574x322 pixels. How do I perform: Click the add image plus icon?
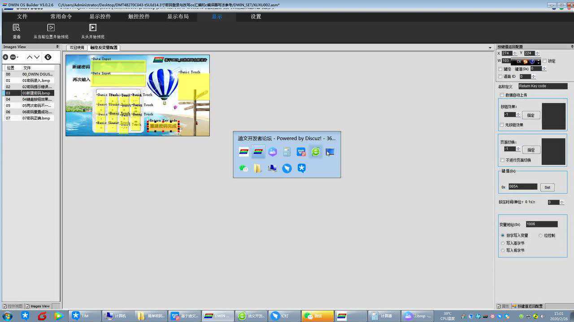(6, 57)
